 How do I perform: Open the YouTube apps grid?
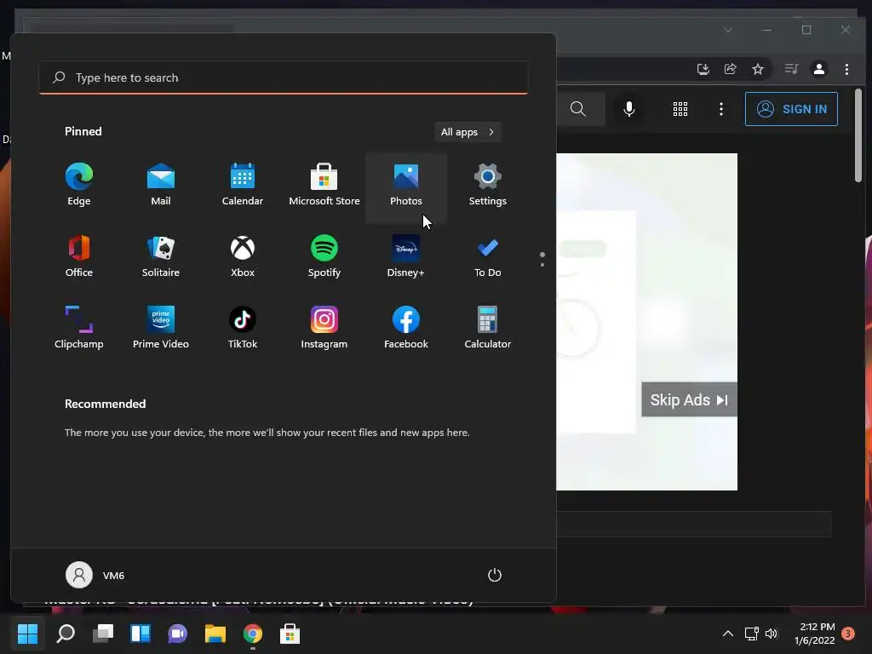coord(680,109)
